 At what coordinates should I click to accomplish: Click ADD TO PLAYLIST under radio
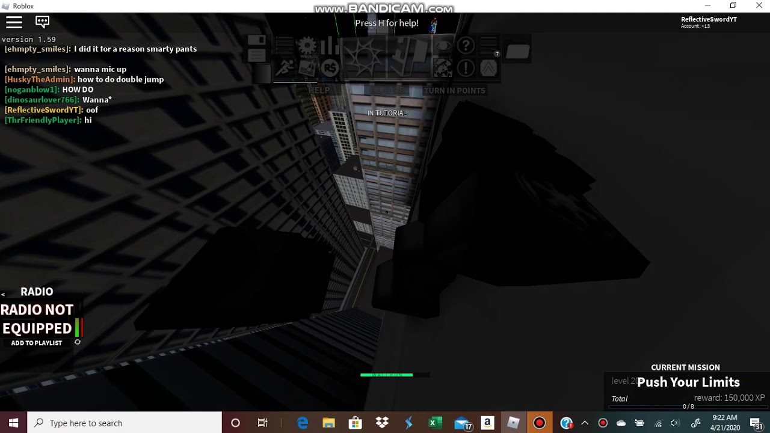pos(37,343)
